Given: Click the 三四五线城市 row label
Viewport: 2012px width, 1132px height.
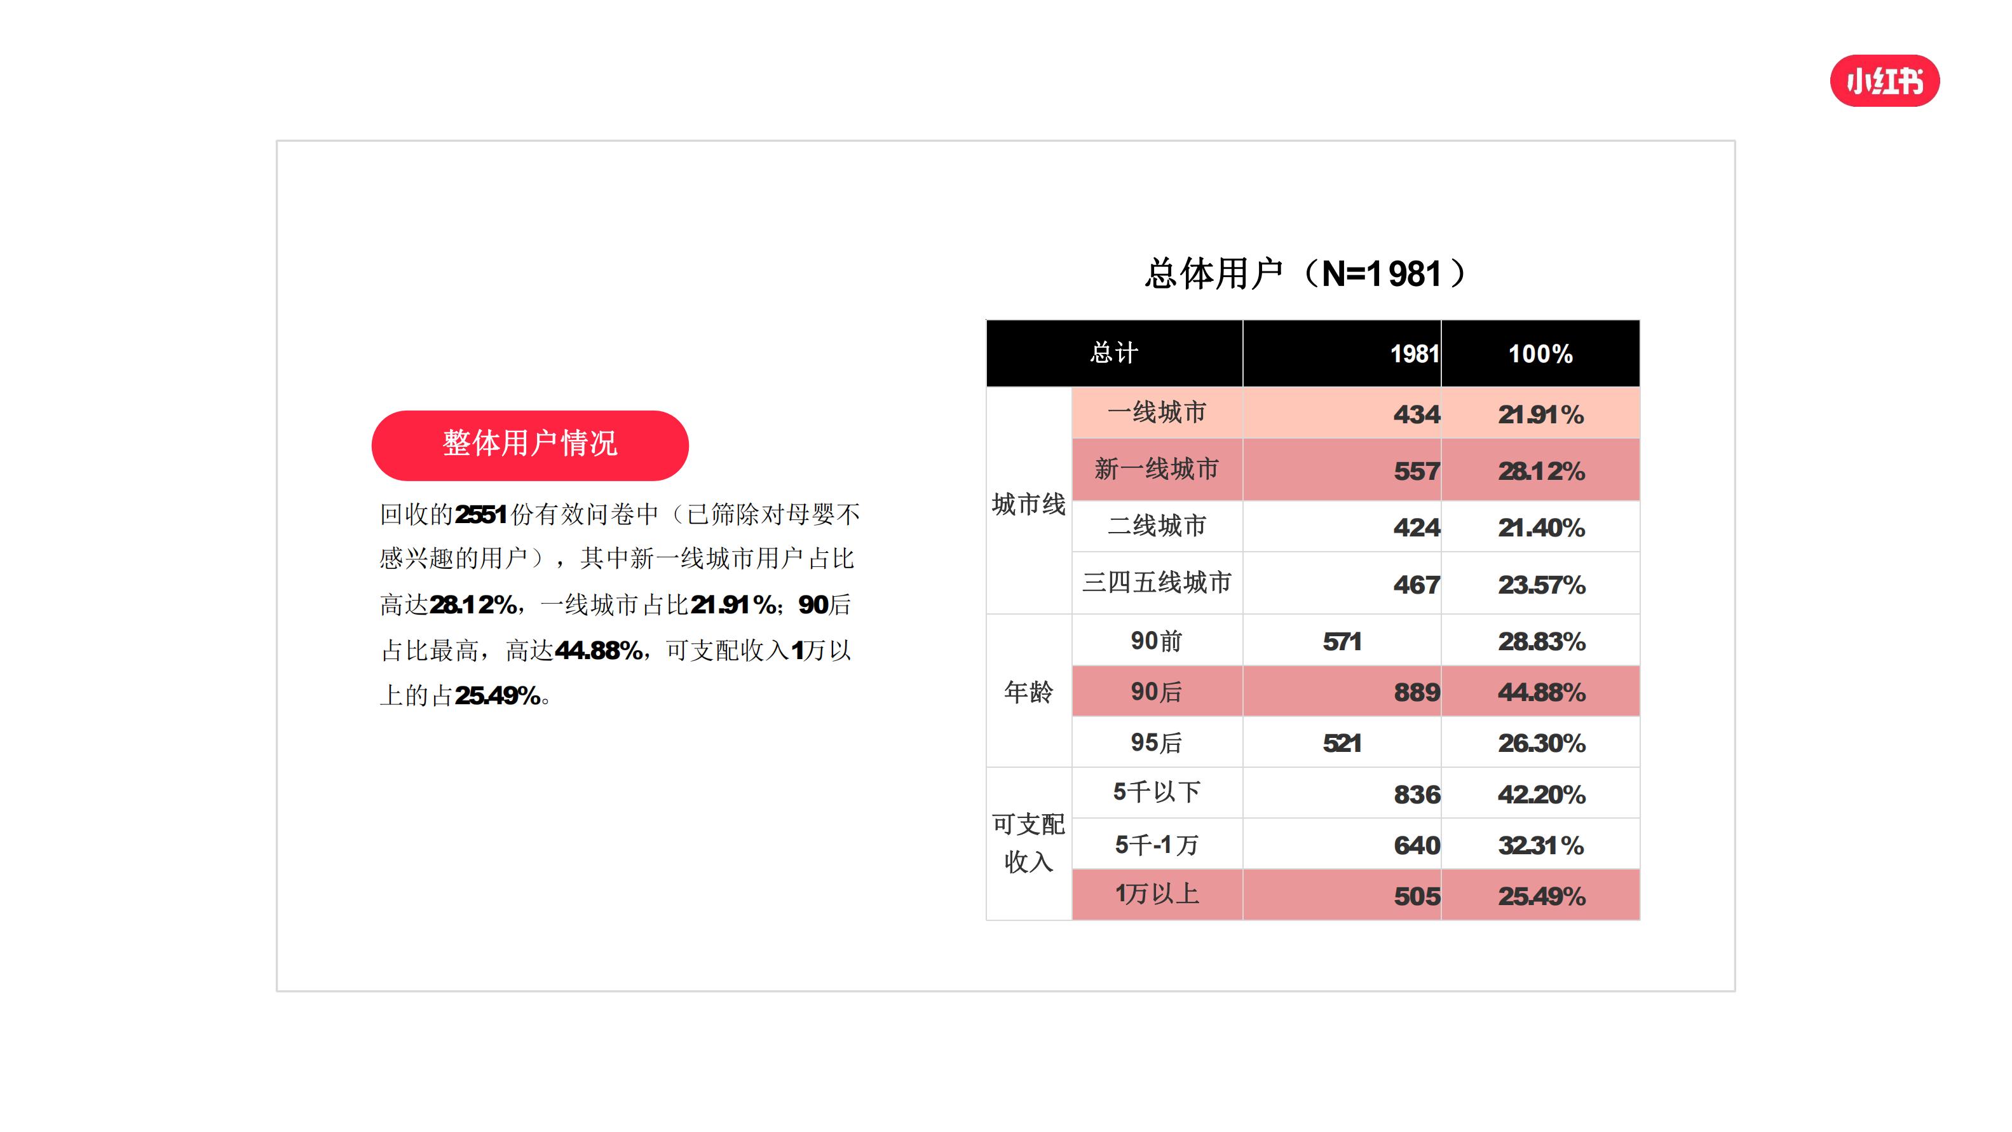Looking at the screenshot, I should pyautogui.click(x=1157, y=583).
